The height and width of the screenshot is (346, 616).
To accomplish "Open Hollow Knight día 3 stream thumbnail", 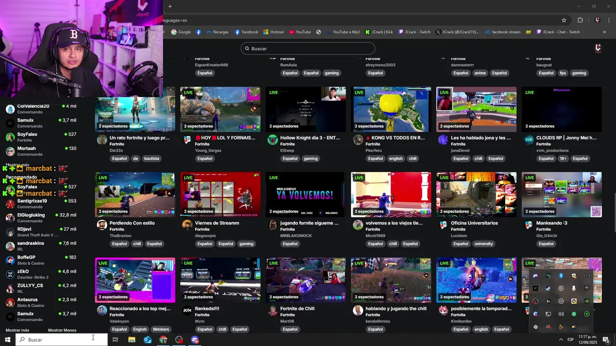I will pyautogui.click(x=306, y=109).
